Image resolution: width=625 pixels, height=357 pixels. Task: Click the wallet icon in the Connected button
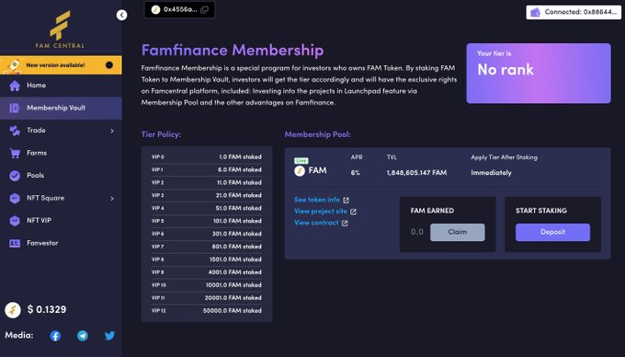click(x=535, y=12)
